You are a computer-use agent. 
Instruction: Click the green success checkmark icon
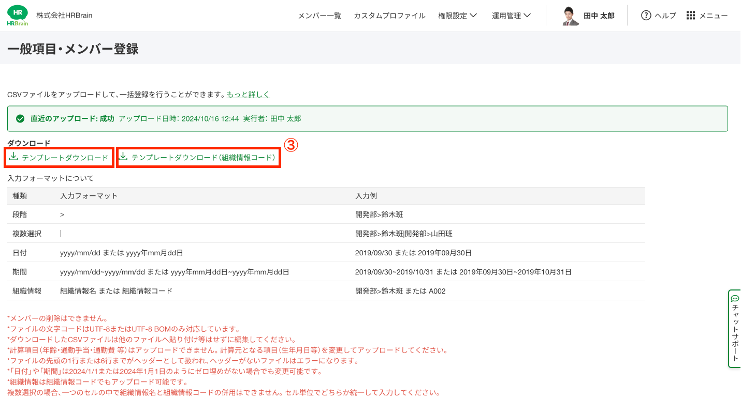(x=20, y=119)
